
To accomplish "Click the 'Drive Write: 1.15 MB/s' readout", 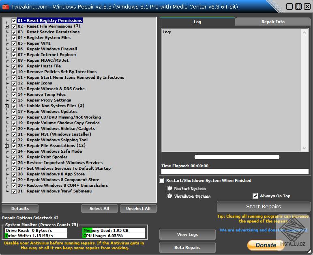I will [x=36, y=236].
